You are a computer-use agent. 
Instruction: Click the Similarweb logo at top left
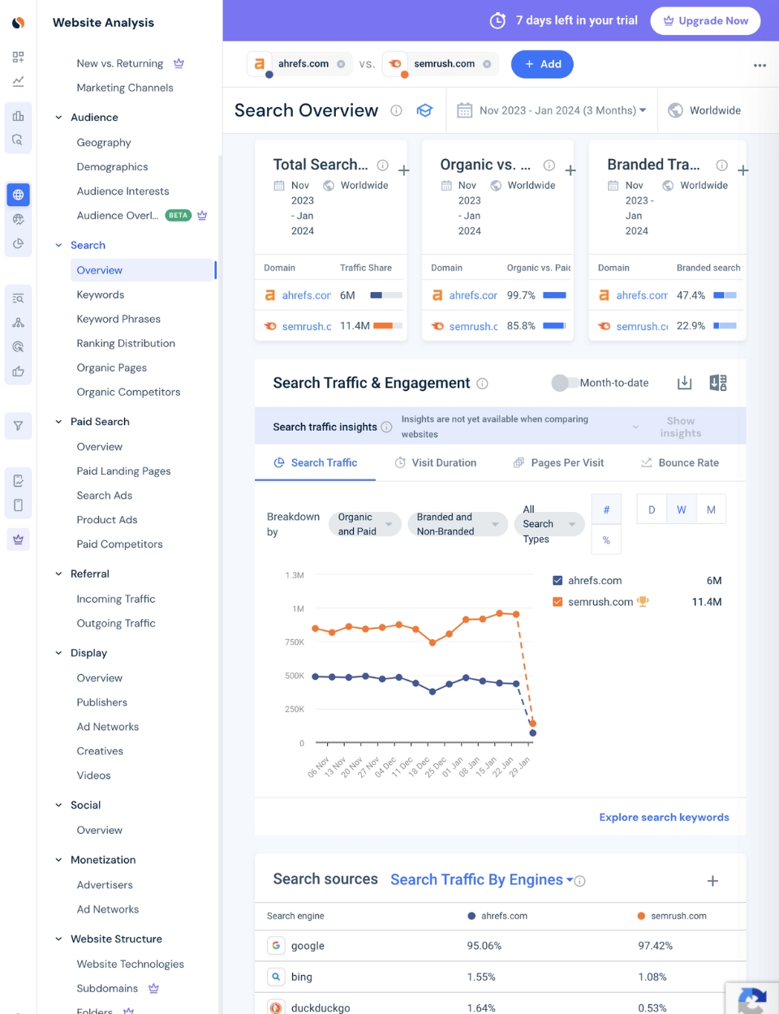[x=18, y=22]
